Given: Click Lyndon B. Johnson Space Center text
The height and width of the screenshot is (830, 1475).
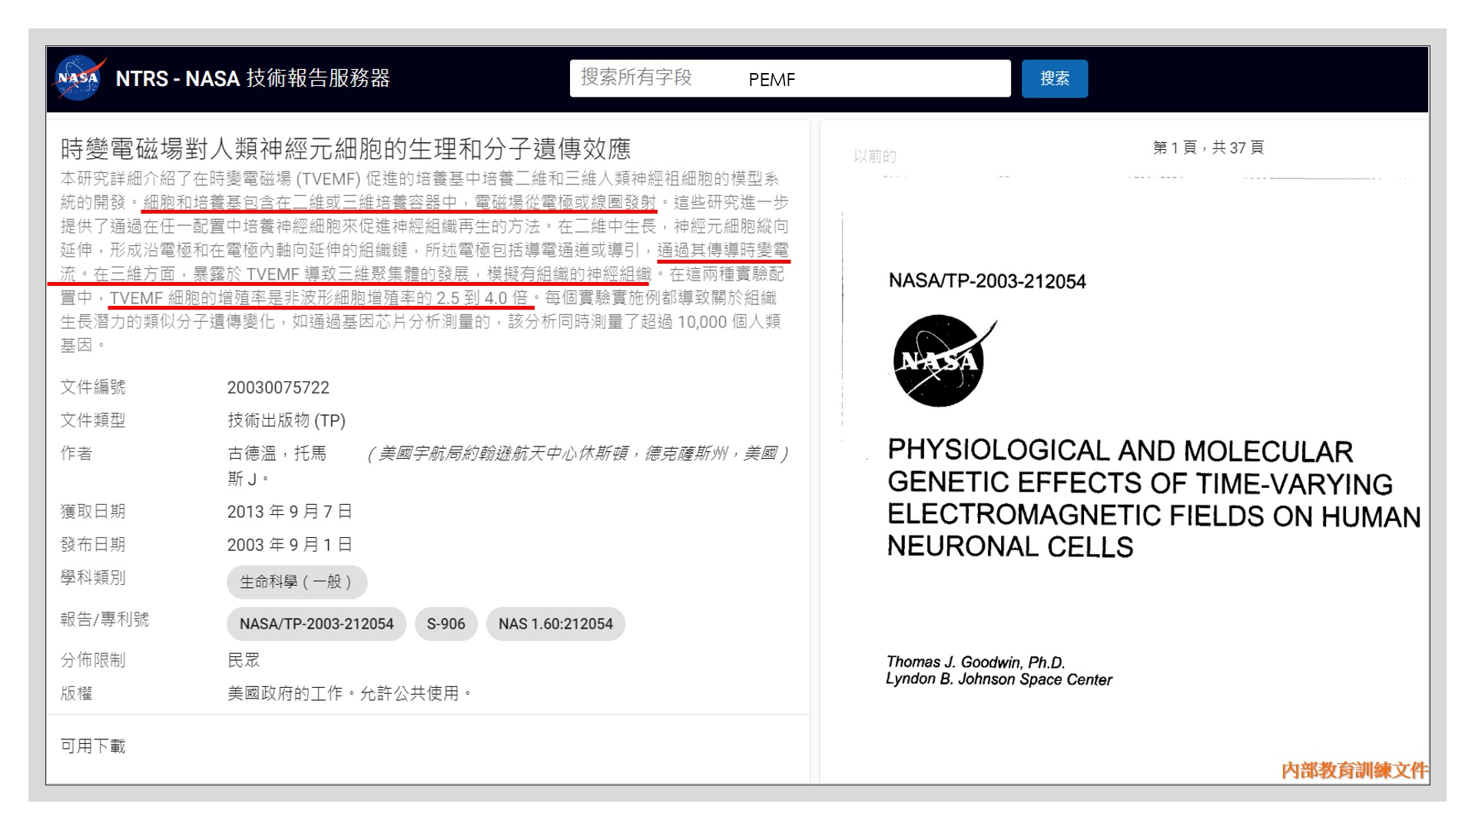Looking at the screenshot, I should 999,679.
